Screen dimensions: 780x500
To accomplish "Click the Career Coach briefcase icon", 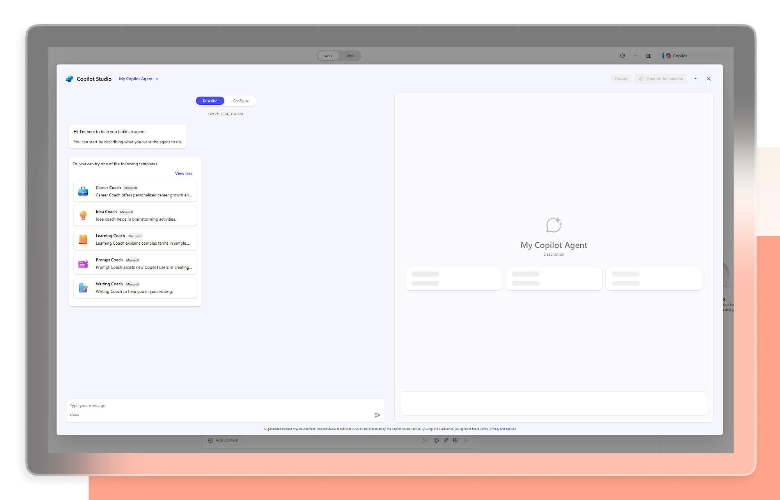I will pos(83,191).
